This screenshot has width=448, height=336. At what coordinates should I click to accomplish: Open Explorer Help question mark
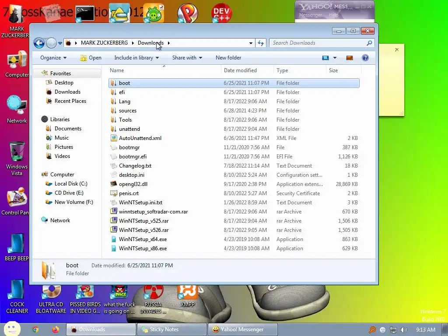pos(365,58)
